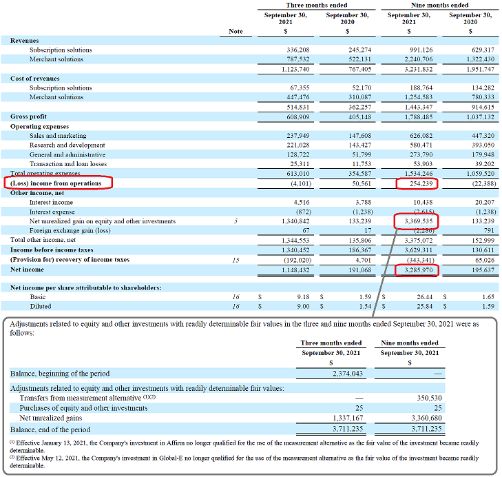The image size is (502, 477).
Task: Click 2020 nine-month net income 195,637
Action: coord(483,270)
